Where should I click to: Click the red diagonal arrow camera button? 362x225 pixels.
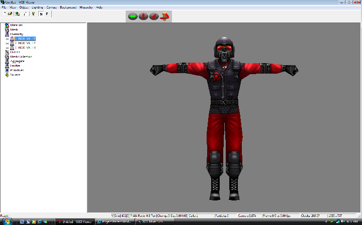click(x=154, y=17)
